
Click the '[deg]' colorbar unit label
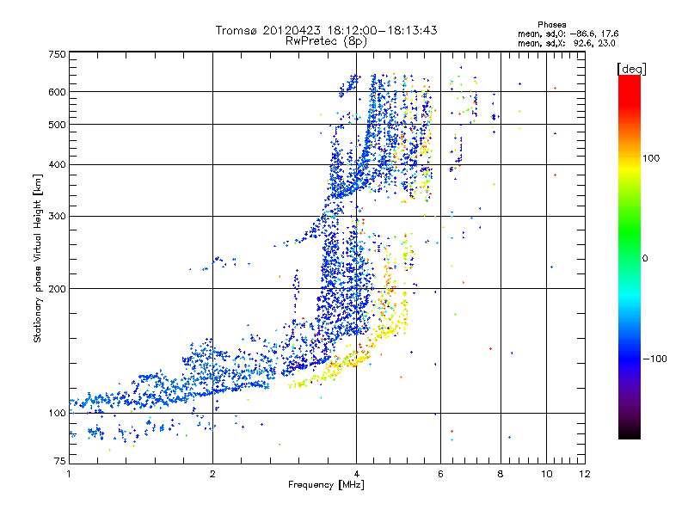click(x=631, y=69)
